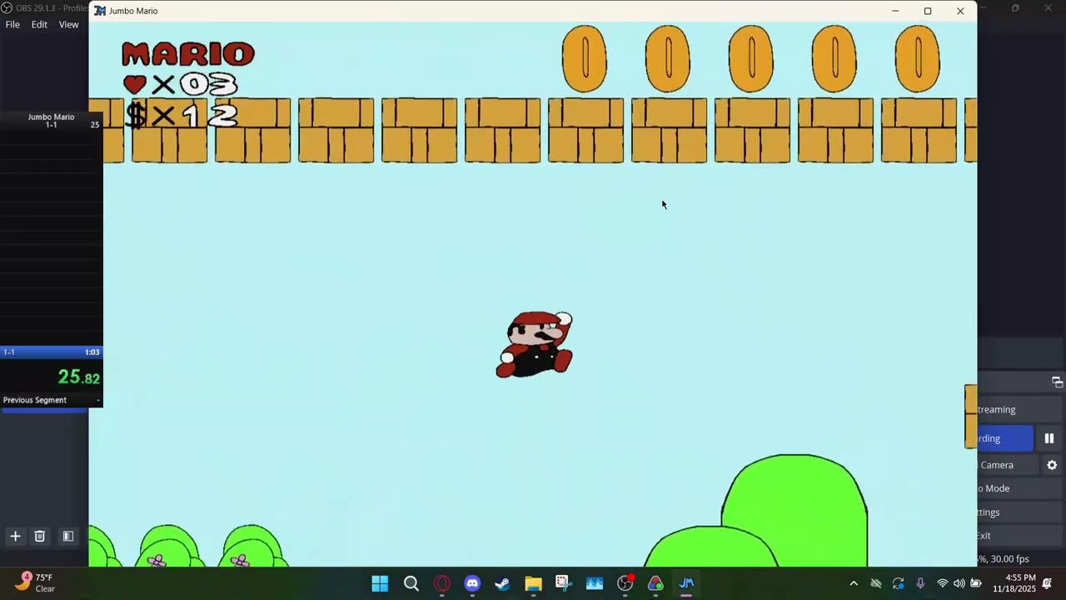This screenshot has width=1066, height=600.
Task: Open Wi-Fi network settings in the tray
Action: pyautogui.click(x=943, y=583)
